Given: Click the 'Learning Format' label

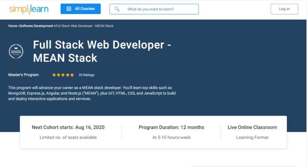Looking at the screenshot, I should click(x=252, y=137).
